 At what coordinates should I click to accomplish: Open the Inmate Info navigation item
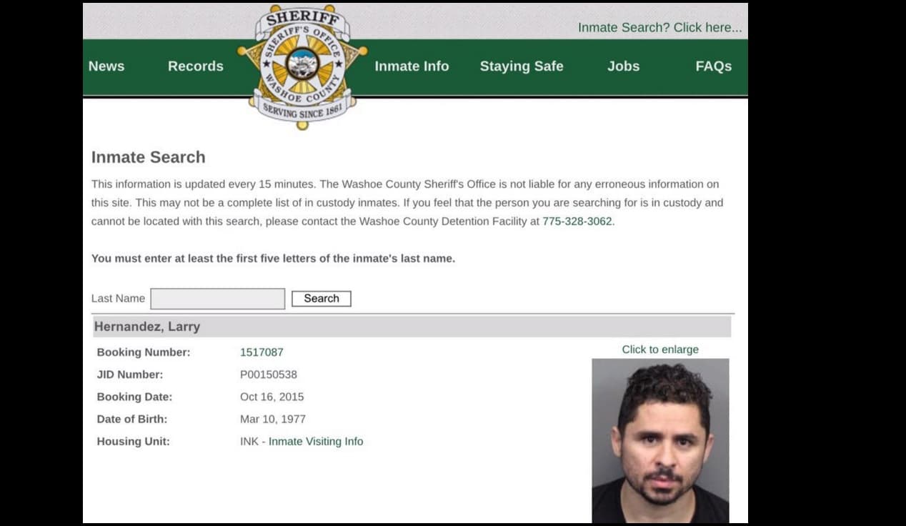[412, 66]
